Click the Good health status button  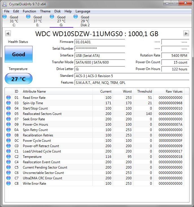(x=19, y=54)
